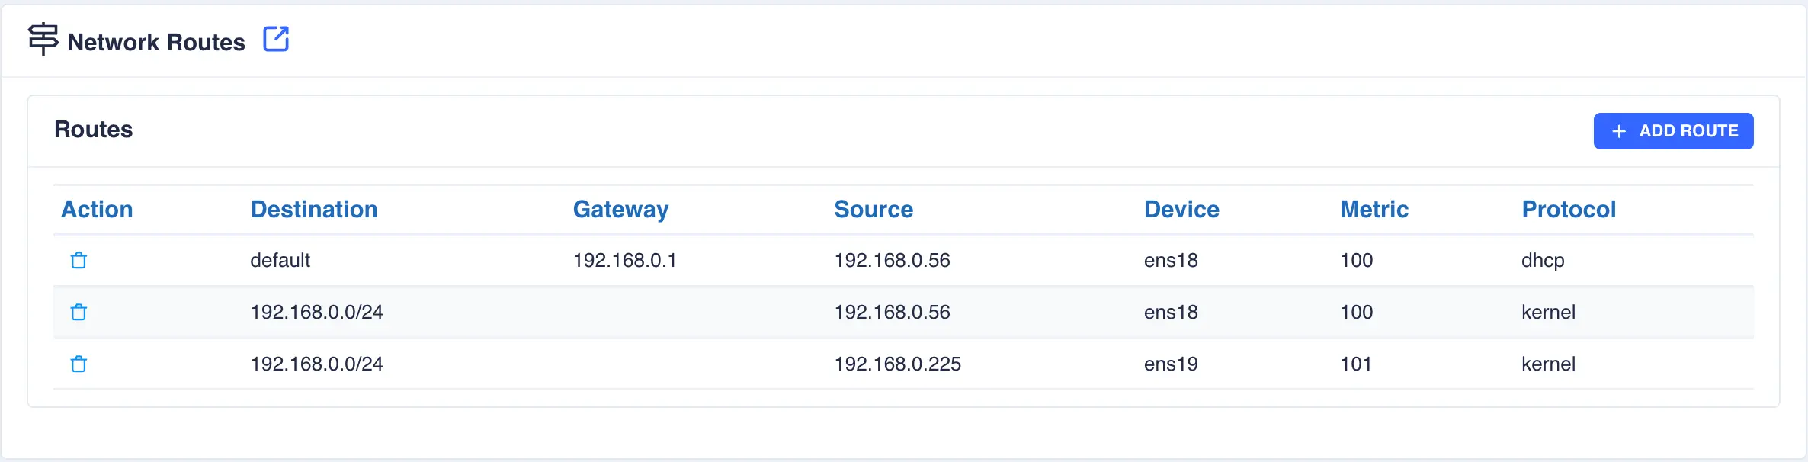Select the 'default' destination cell

[x=280, y=261]
